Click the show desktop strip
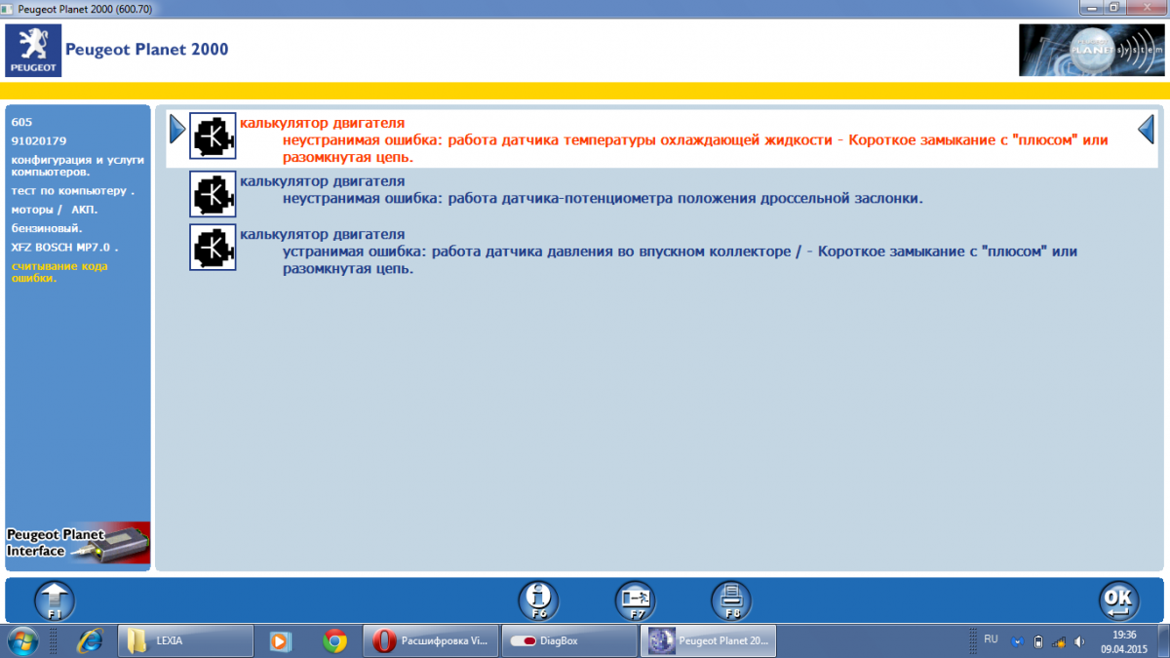Viewport: 1170px width, 658px height. pyautogui.click(x=1163, y=640)
